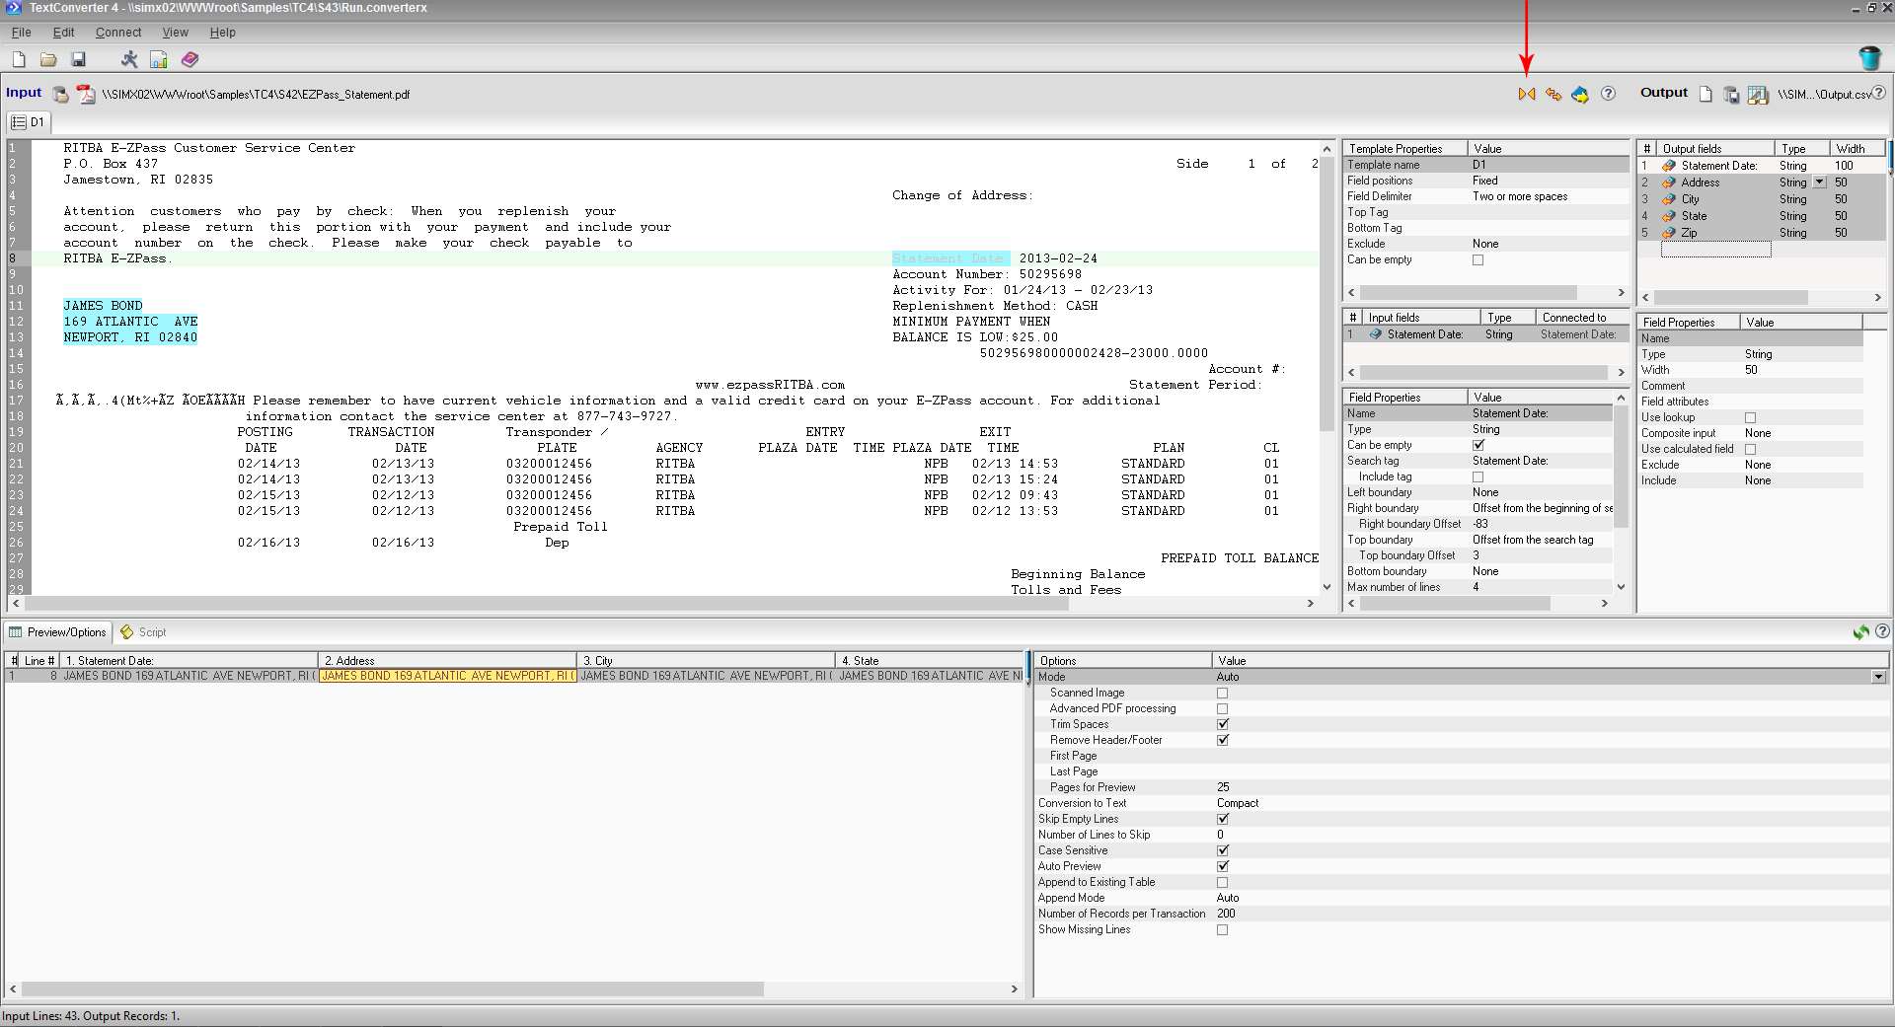Open the Edit menu
The height and width of the screenshot is (1027, 1895).
coord(63,33)
